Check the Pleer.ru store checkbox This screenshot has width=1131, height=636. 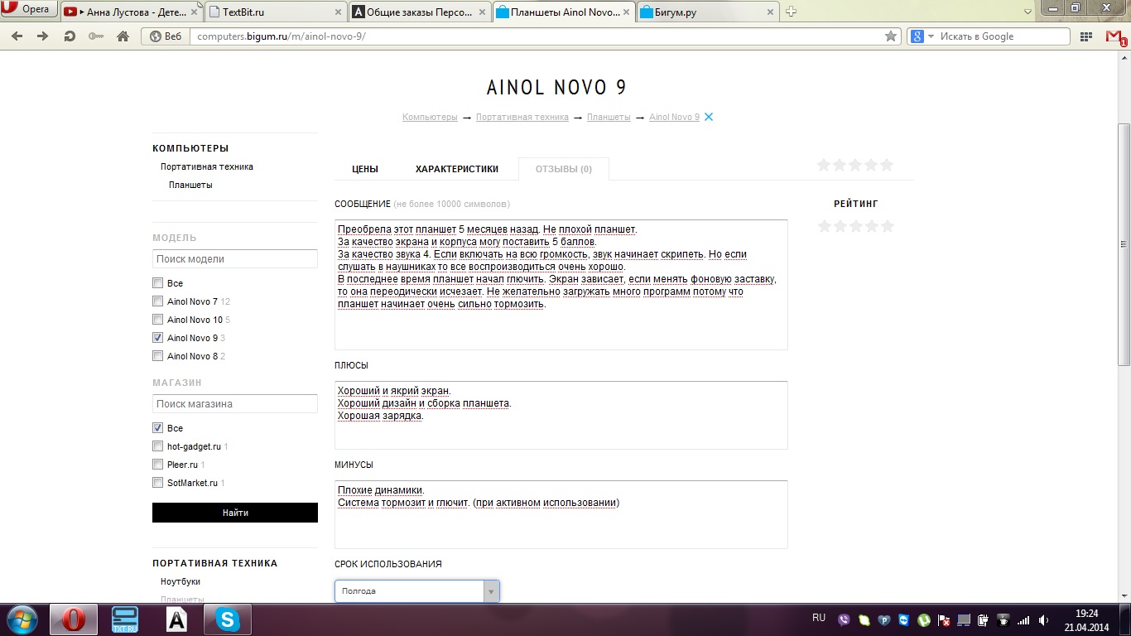[158, 465]
